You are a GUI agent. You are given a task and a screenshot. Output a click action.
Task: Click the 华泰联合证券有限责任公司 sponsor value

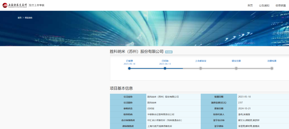pos(161,115)
